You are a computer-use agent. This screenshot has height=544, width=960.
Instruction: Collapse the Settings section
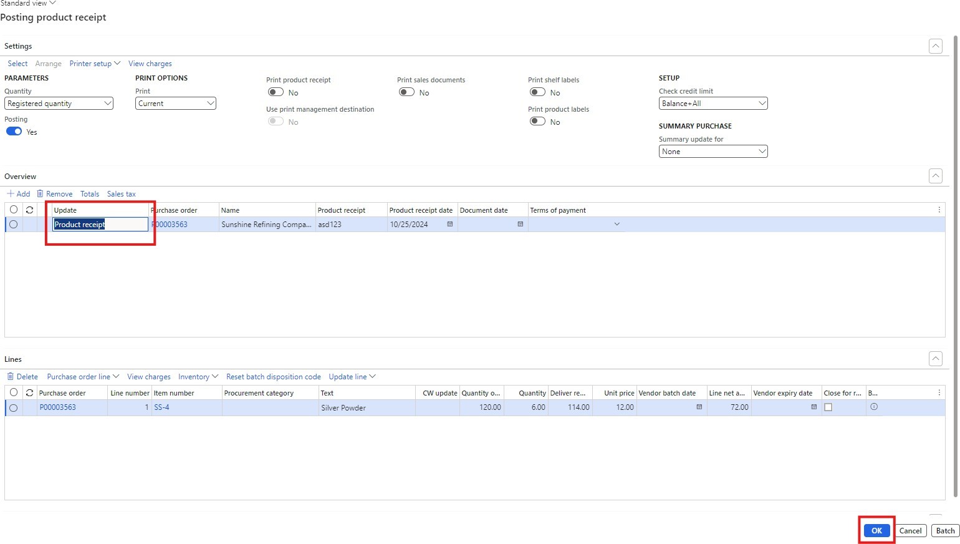935,46
